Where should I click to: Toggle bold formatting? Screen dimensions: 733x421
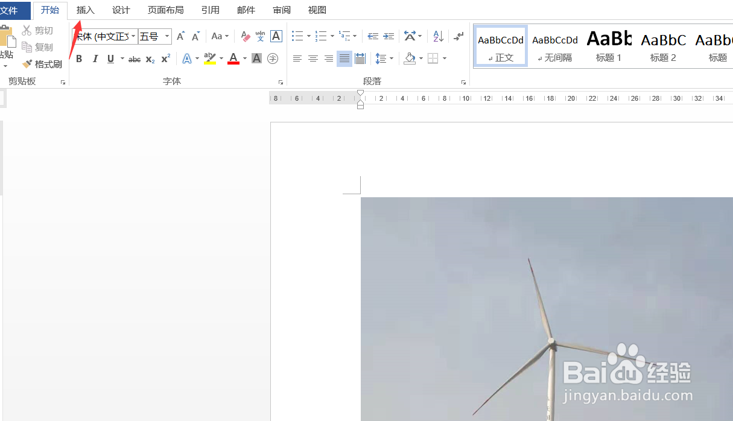click(79, 59)
